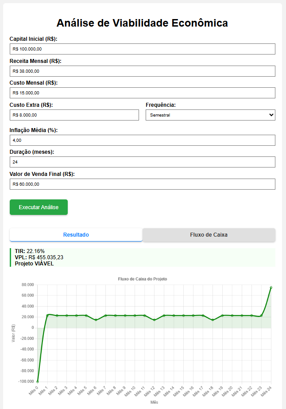Focus the Receita Mensal input field
Image resolution: width=286 pixels, height=409 pixels.
point(142,71)
